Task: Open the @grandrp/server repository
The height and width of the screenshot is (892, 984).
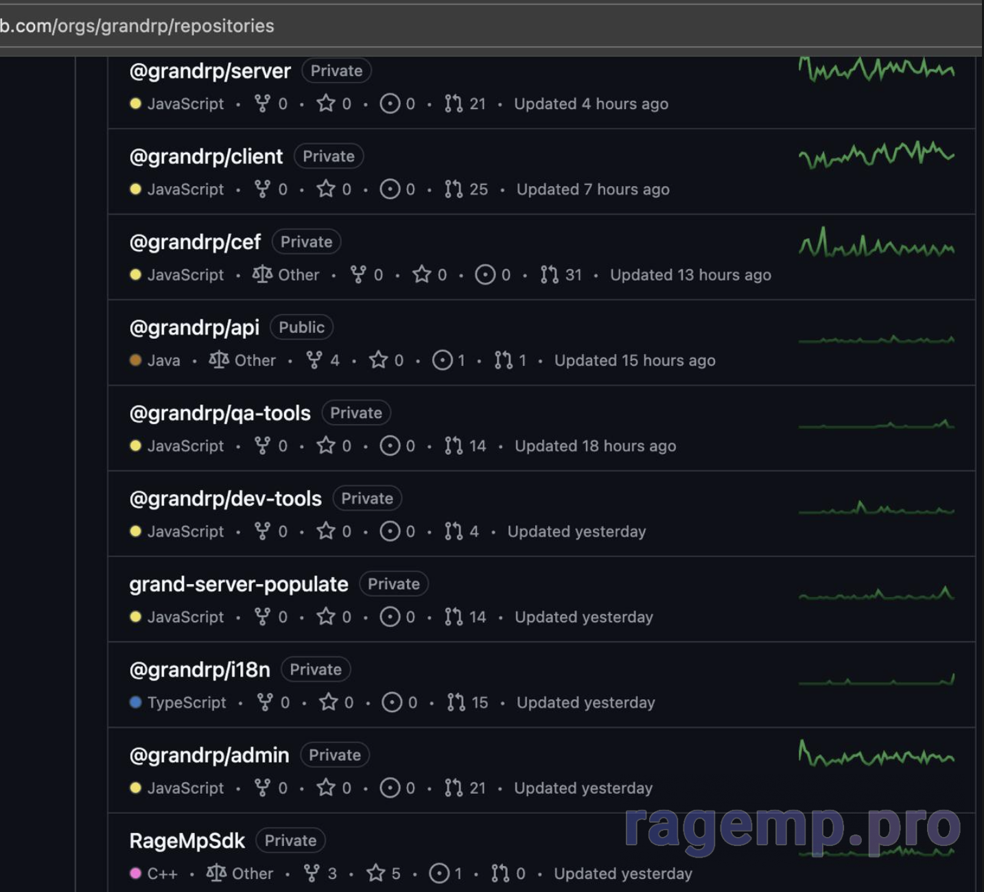Action: pyautogui.click(x=210, y=71)
